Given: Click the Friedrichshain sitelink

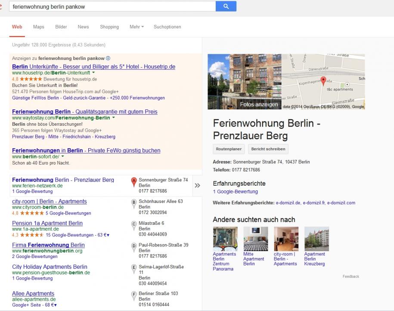Looking at the screenshot, I should click(x=77, y=137).
